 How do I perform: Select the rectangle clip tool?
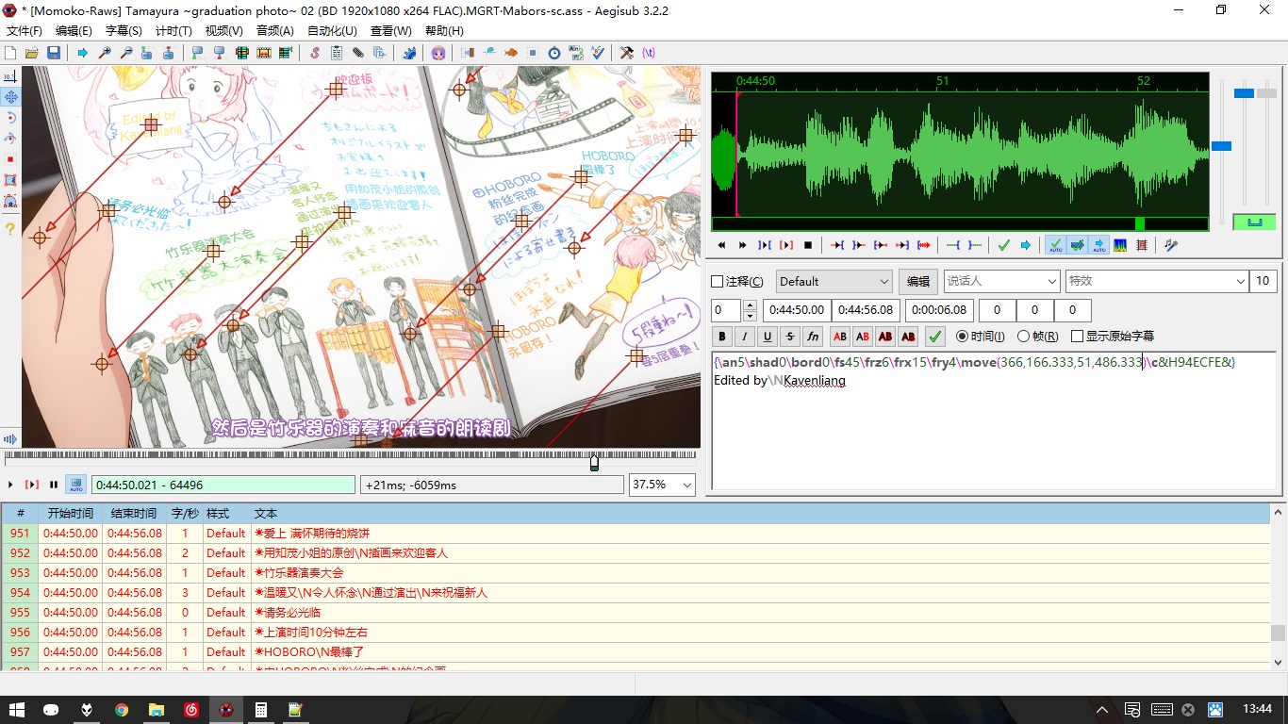click(10, 179)
